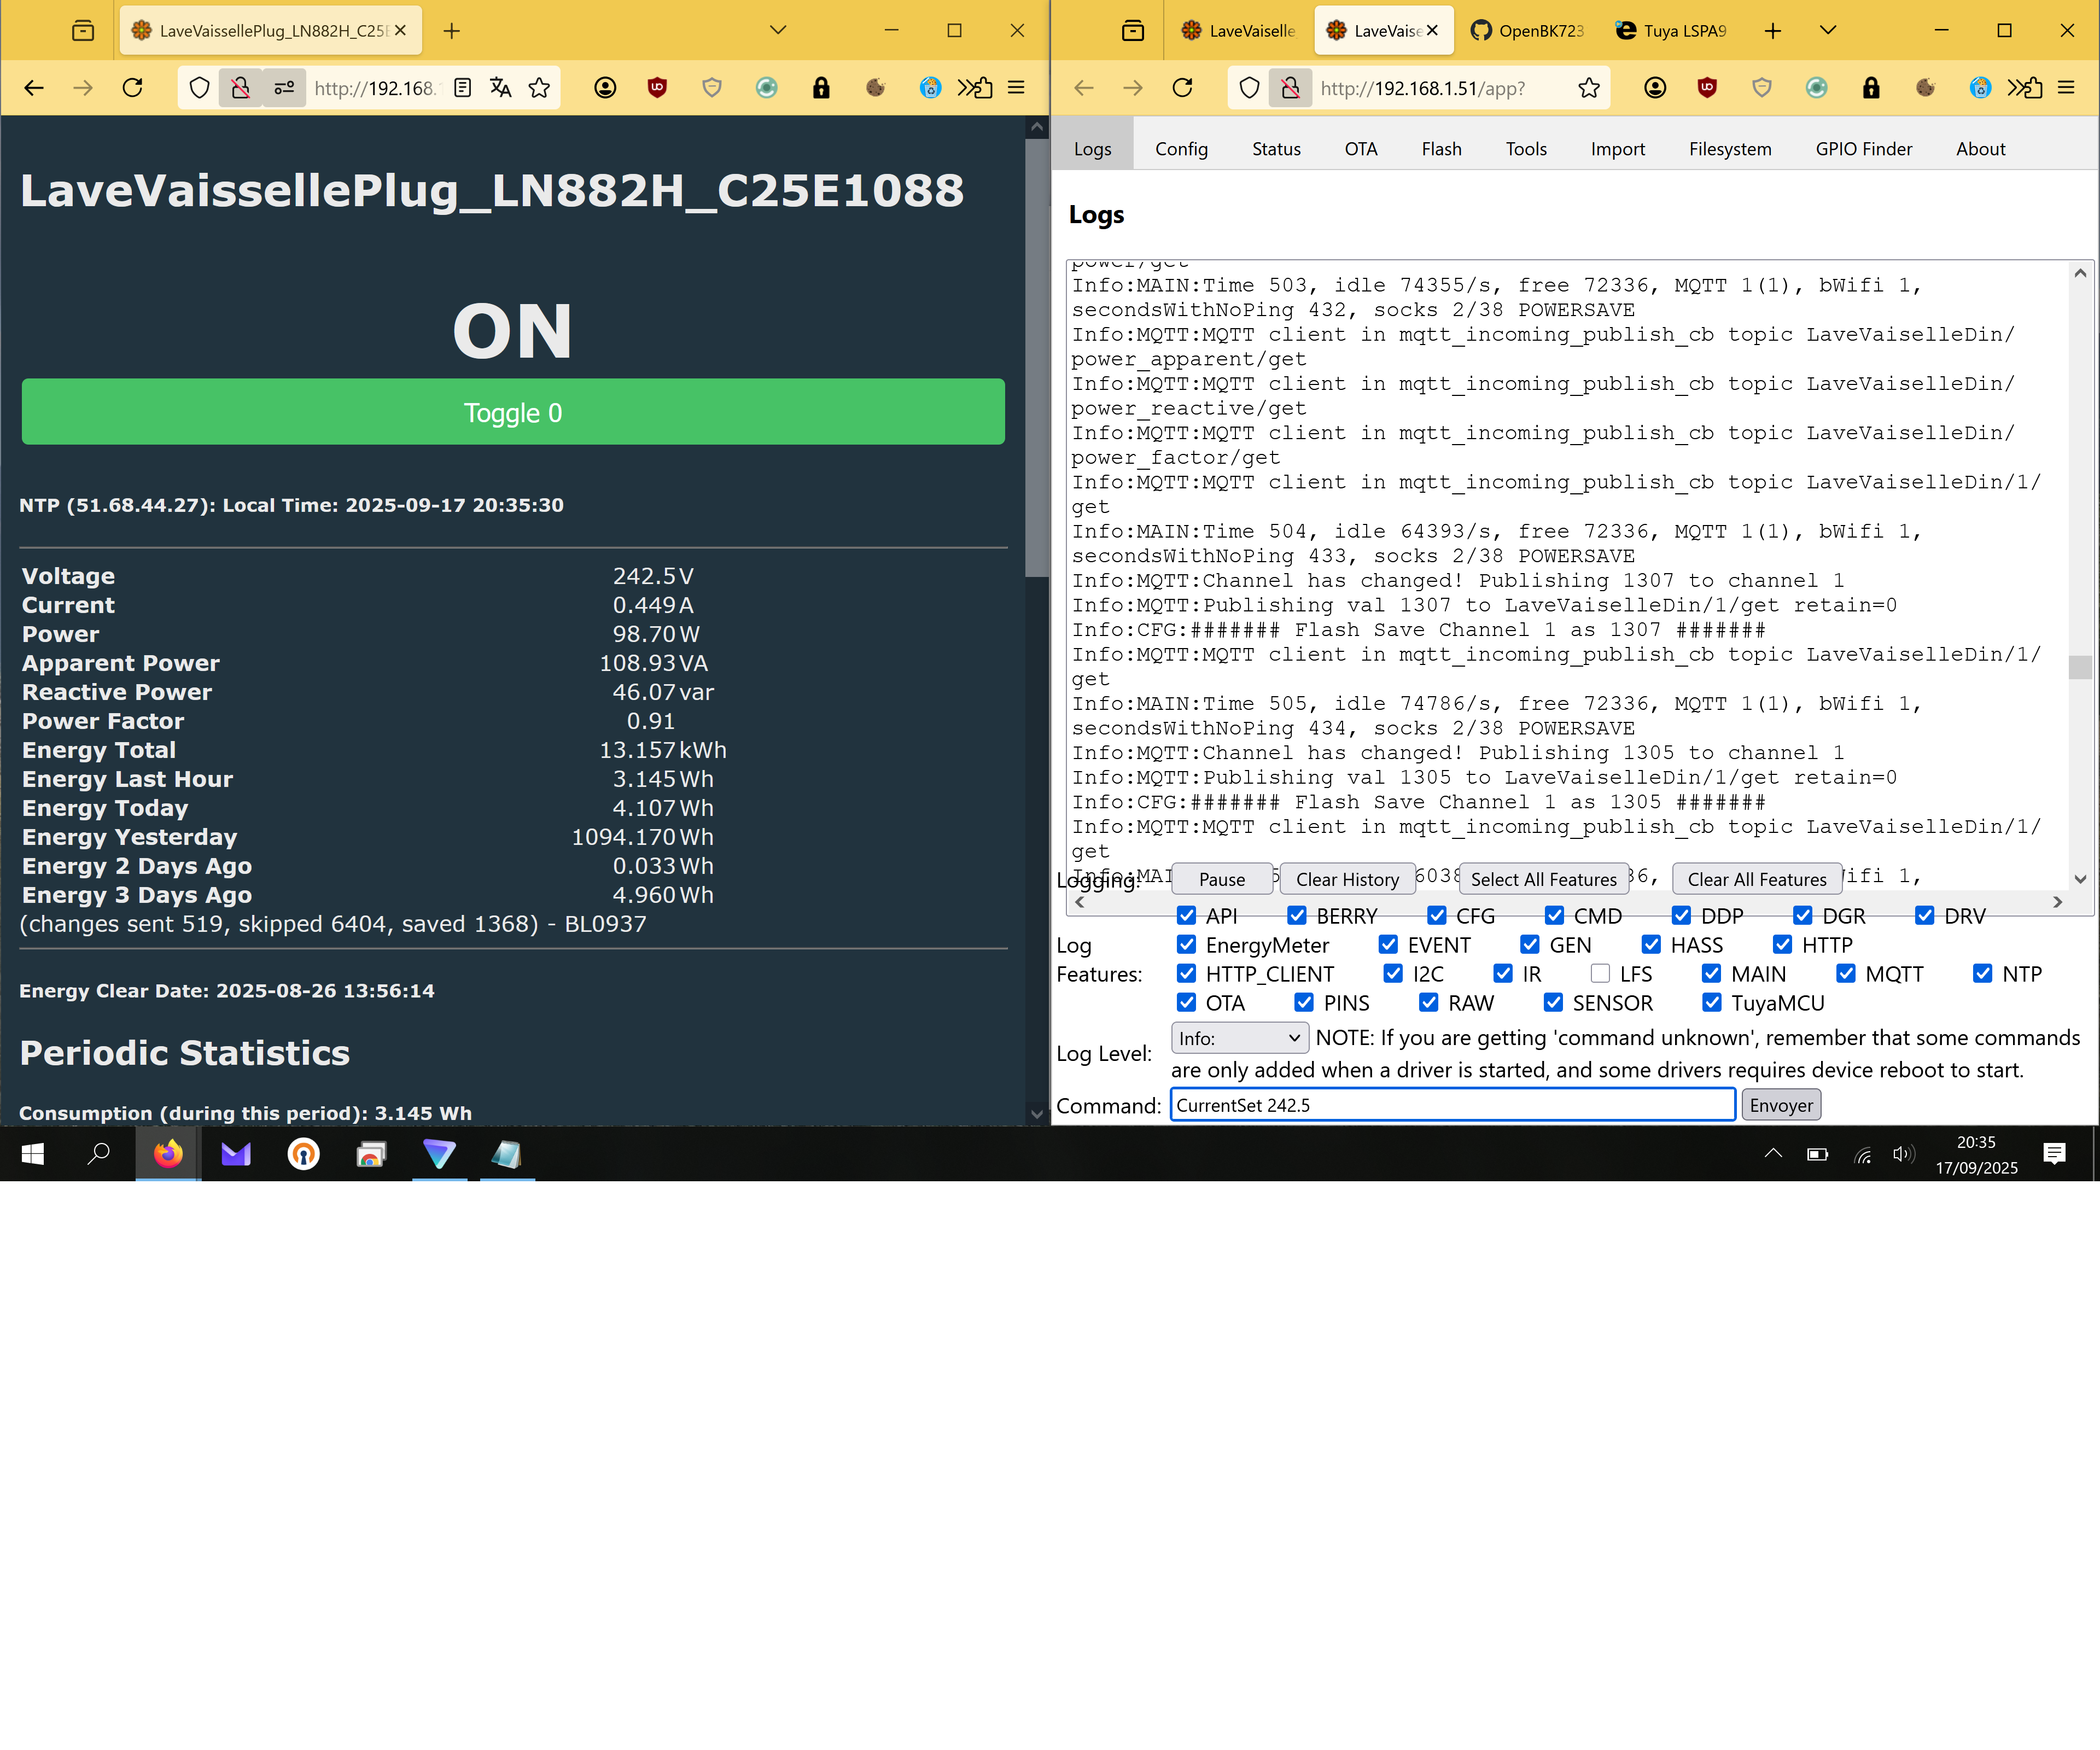Click log area vertical scrollbar thumb
This screenshot has height=1750, width=2100.
2080,667
